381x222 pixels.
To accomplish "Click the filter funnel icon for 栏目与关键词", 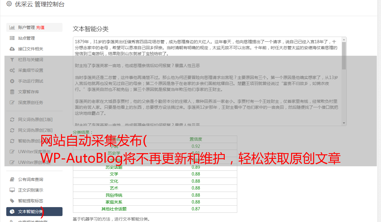I will coord(12,60).
